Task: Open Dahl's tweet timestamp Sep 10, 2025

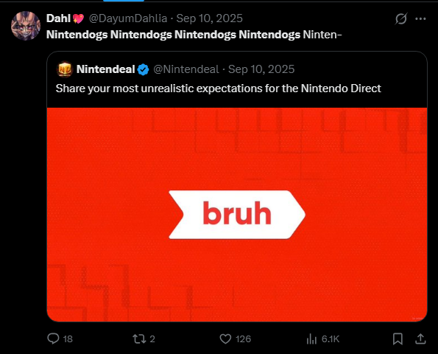Action: 210,18
